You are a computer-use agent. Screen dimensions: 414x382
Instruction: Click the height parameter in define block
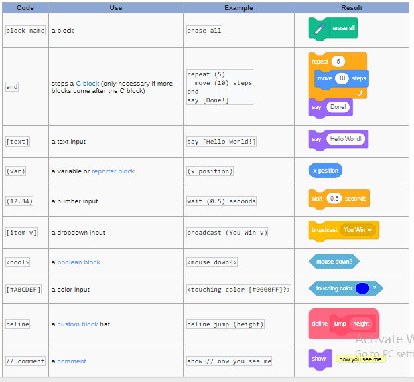361,324
